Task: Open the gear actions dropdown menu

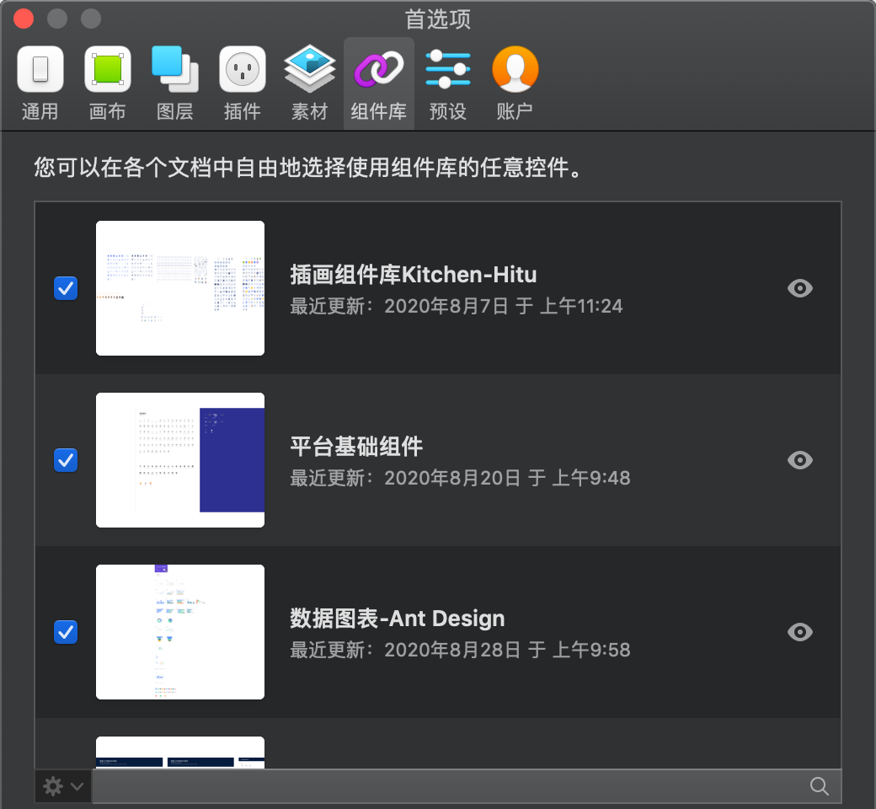Action: click(63, 786)
